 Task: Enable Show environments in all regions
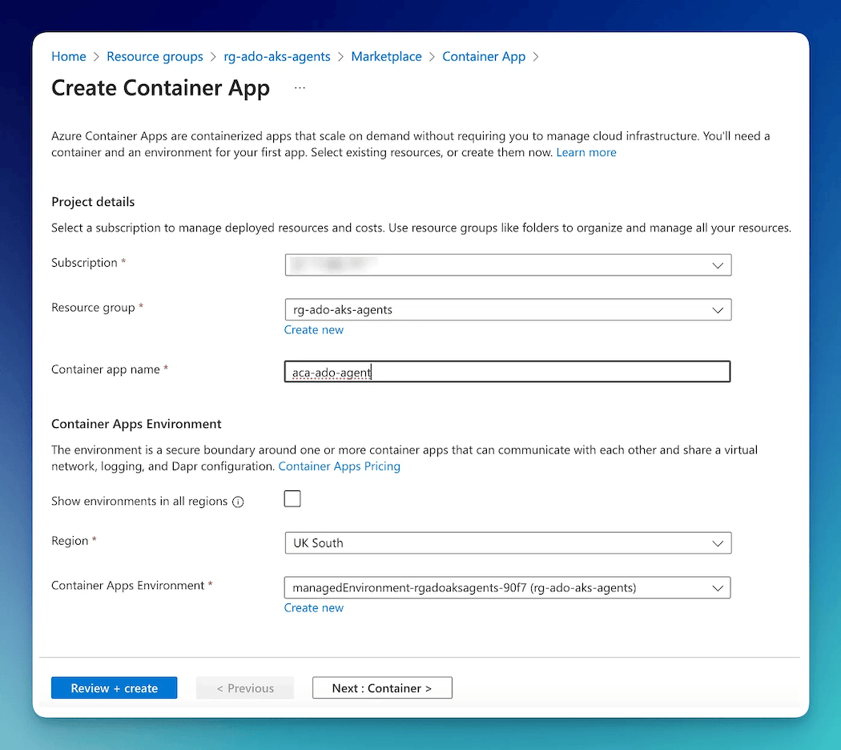(x=292, y=498)
